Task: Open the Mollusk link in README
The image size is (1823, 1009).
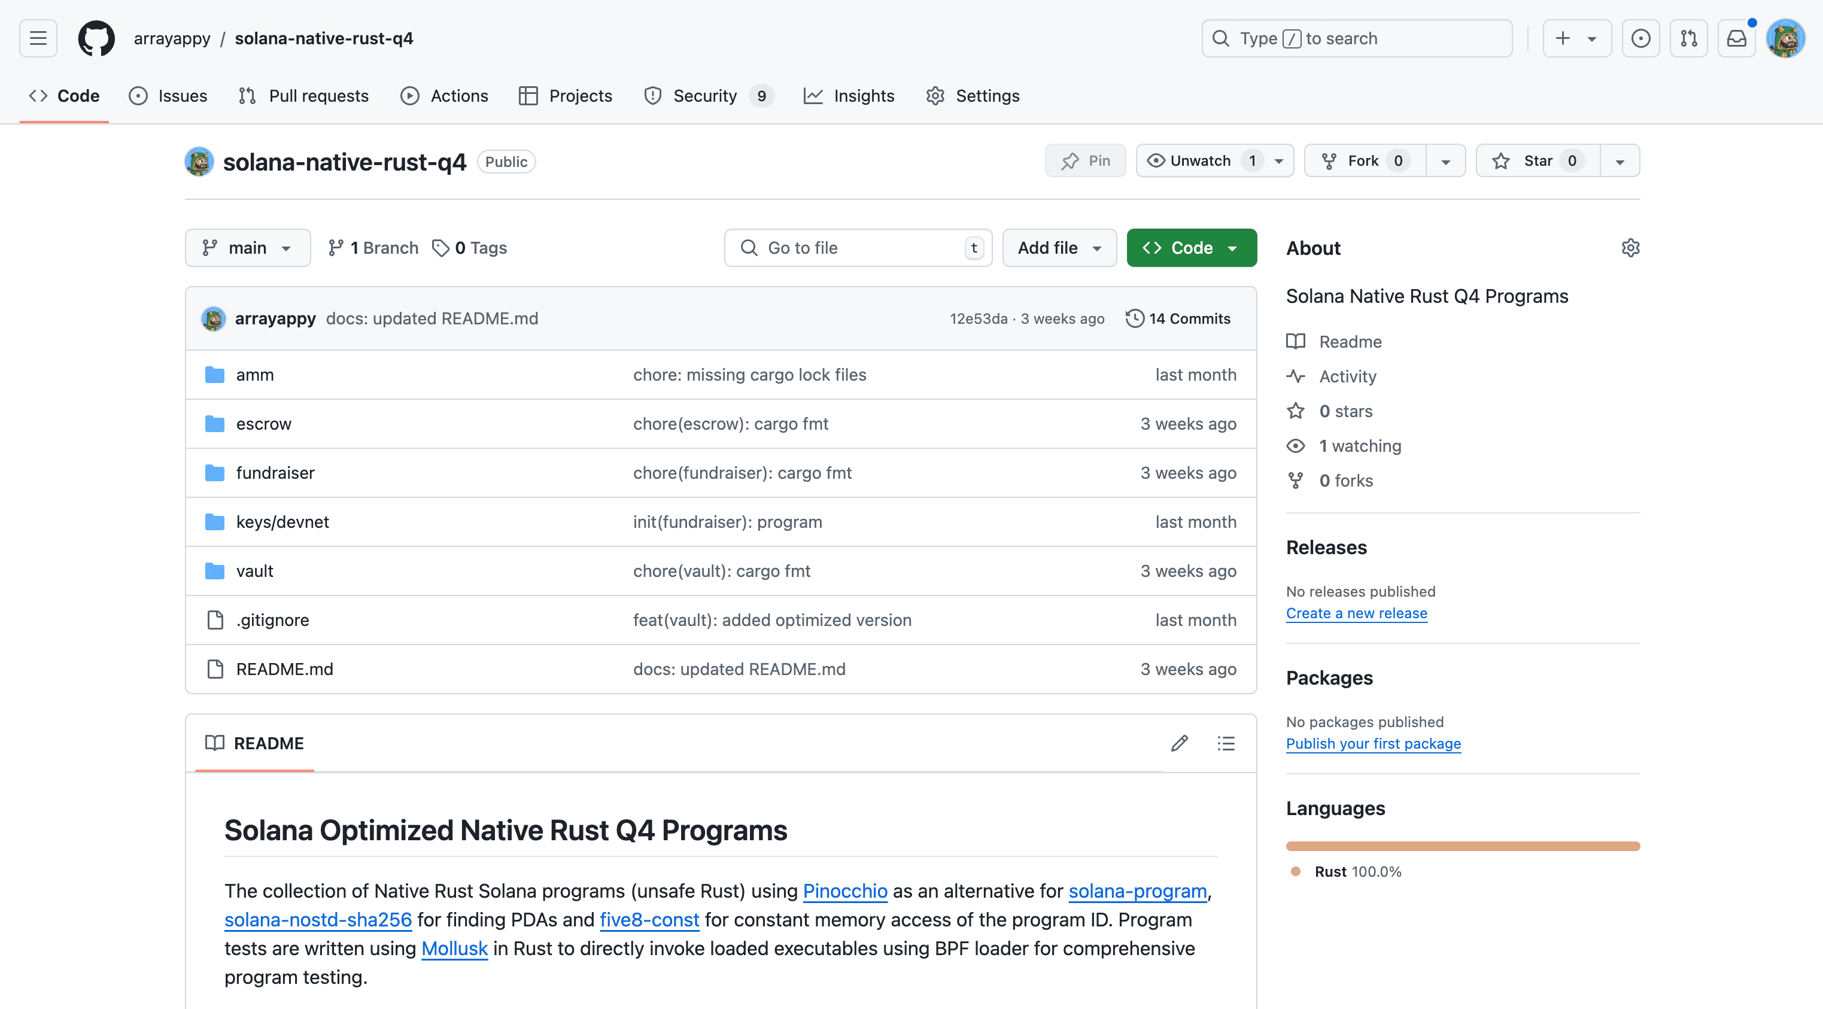Action: point(454,949)
